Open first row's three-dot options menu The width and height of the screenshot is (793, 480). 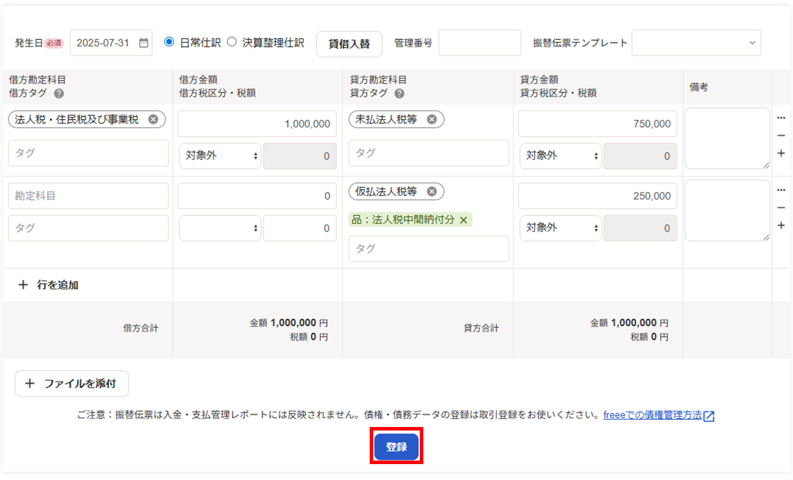[x=781, y=118]
